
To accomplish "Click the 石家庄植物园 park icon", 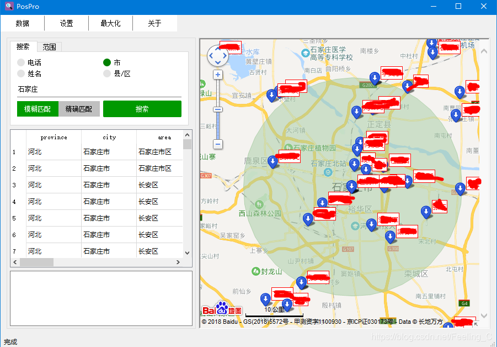I will pos(288,148).
